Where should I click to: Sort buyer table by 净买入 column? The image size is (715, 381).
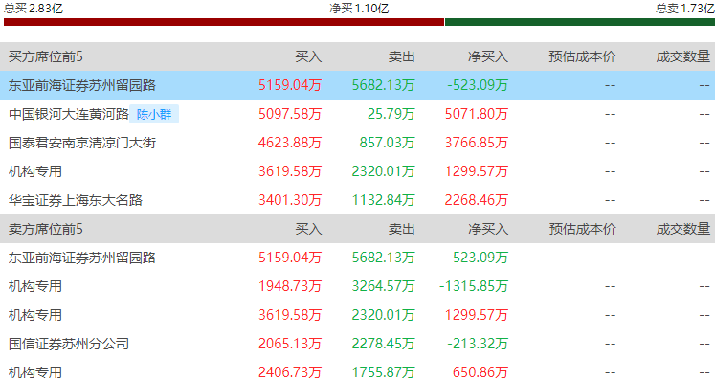tap(488, 56)
